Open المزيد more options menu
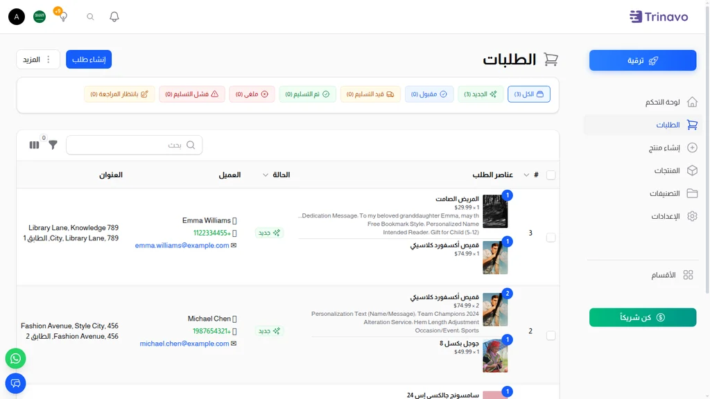710x399 pixels. [38, 60]
